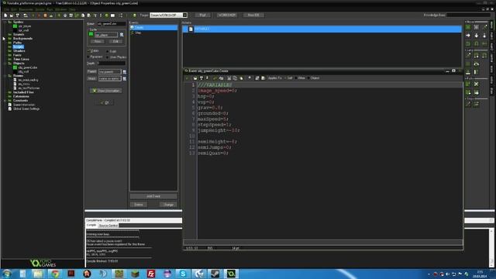Open Global Game Settings
This screenshot has height=279, width=496.
26,108
